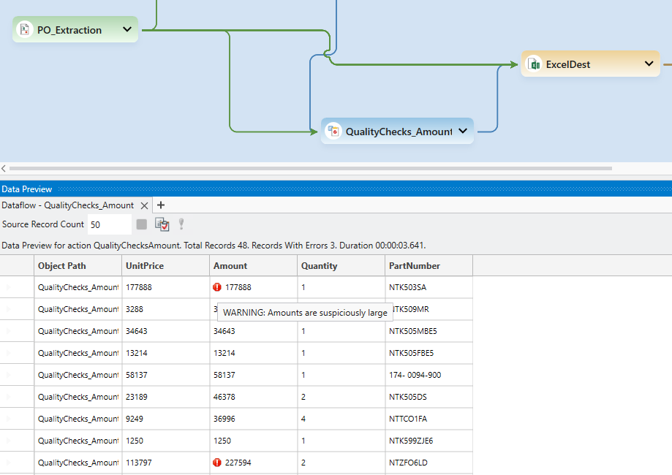The image size is (672, 475).
Task: Select row header of NTK503SA row
Action: point(17,287)
